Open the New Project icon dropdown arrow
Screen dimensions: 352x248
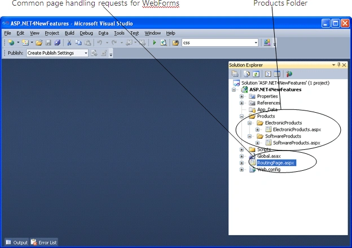[18, 42]
